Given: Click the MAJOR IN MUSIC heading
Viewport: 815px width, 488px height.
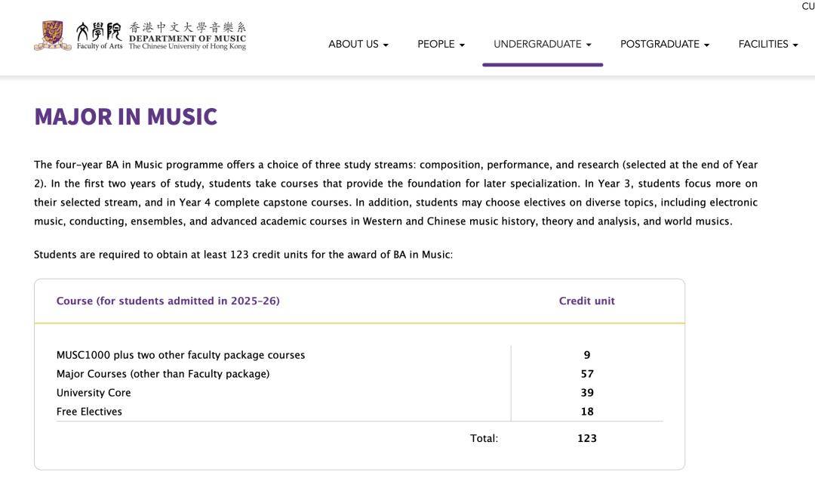Looking at the screenshot, I should [125, 117].
